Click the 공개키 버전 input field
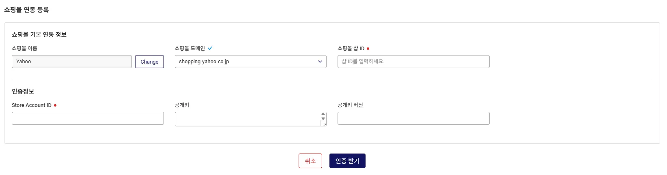This screenshot has width=667, height=175. click(413, 118)
